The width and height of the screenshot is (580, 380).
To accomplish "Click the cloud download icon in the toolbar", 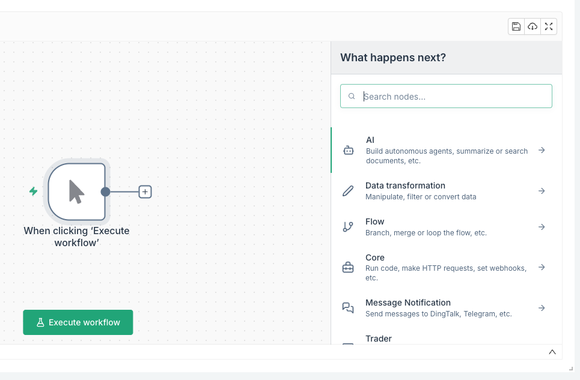I will (x=532, y=26).
